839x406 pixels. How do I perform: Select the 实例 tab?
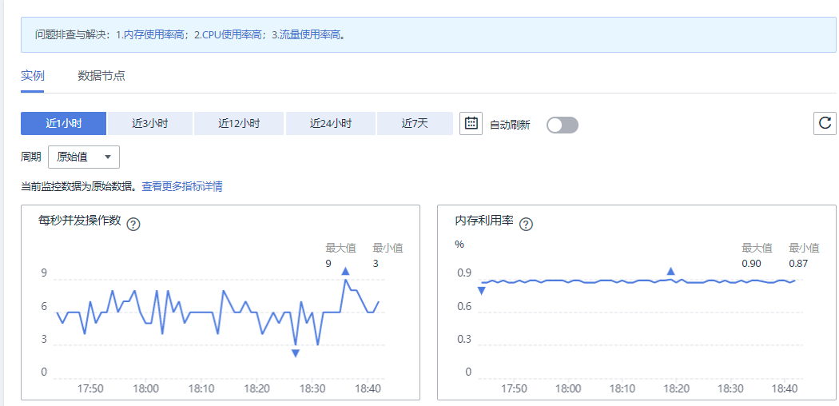pyautogui.click(x=33, y=76)
